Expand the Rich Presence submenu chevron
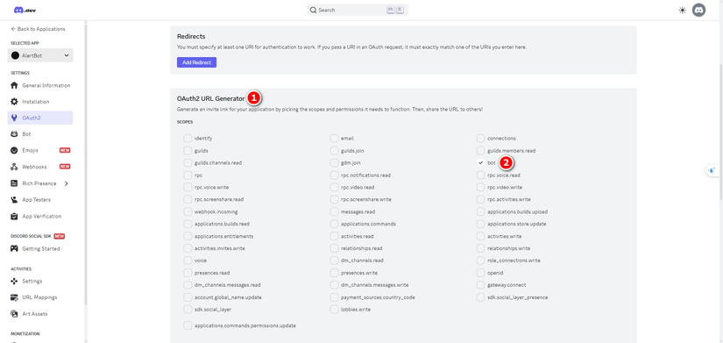723x343 pixels. pos(67,183)
